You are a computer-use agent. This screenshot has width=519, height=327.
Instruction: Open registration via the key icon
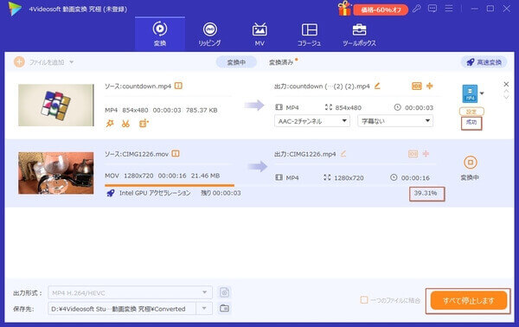pyautogui.click(x=417, y=9)
